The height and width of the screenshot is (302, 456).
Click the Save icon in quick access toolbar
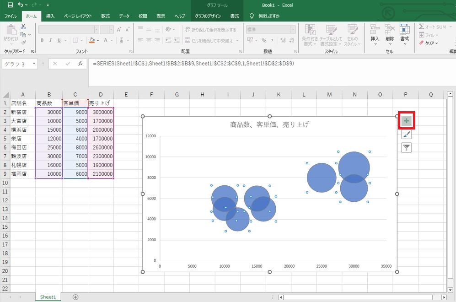click(10, 5)
